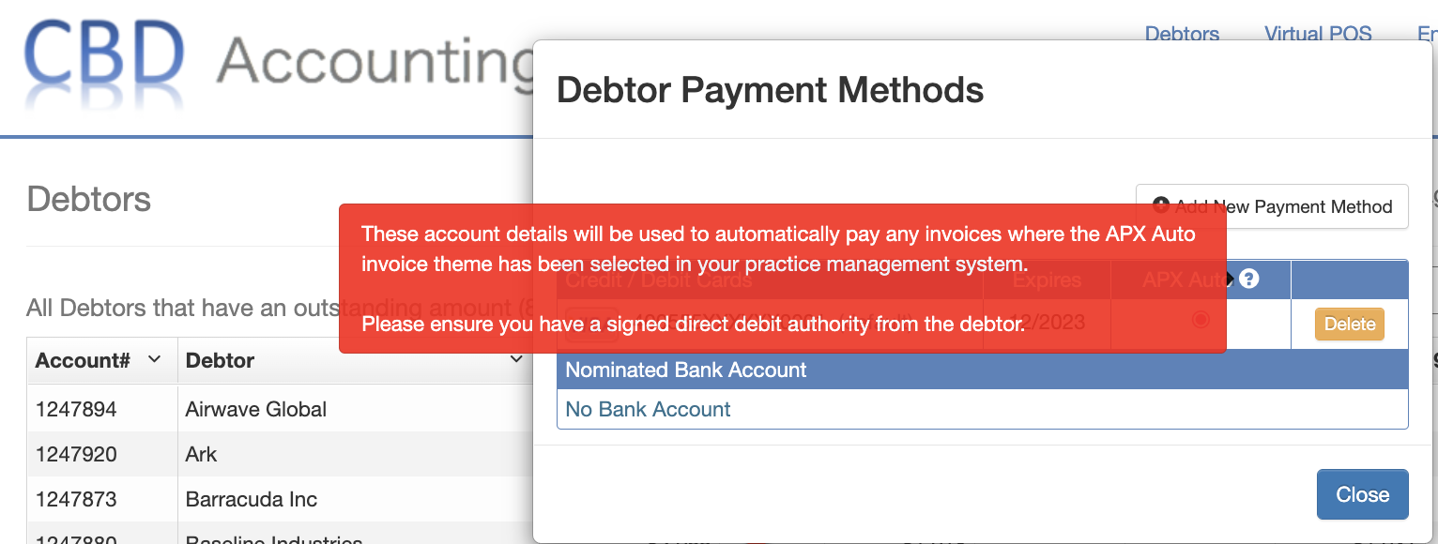
Task: Click the Credit / Debit Cards table header
Action: click(659, 279)
